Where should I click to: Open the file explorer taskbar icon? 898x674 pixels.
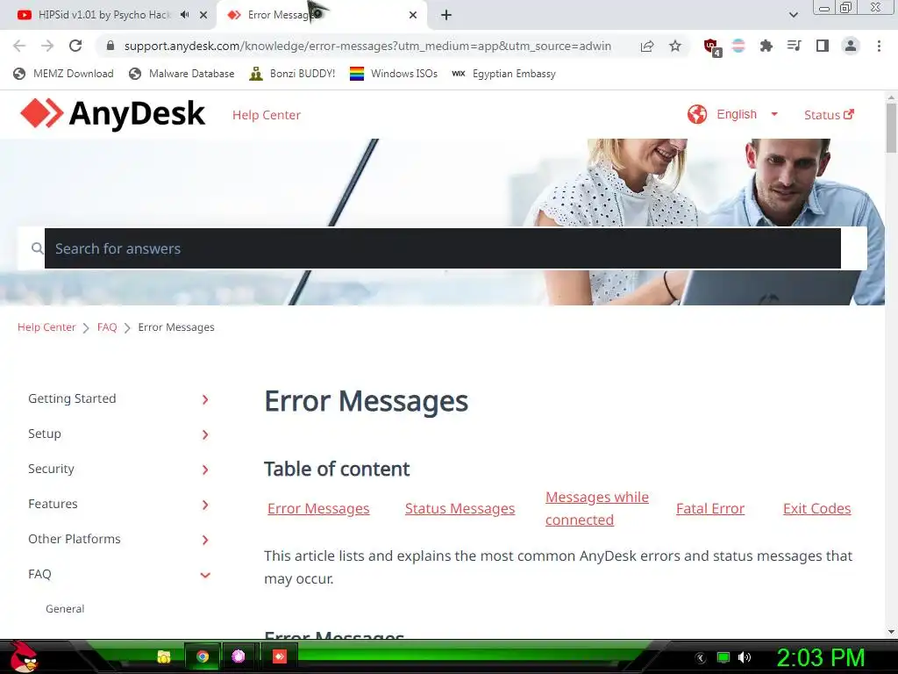164,656
